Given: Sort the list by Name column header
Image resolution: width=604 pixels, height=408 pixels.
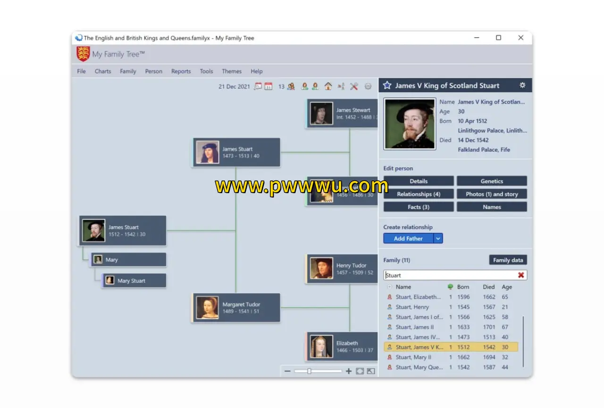Looking at the screenshot, I should click(404, 287).
